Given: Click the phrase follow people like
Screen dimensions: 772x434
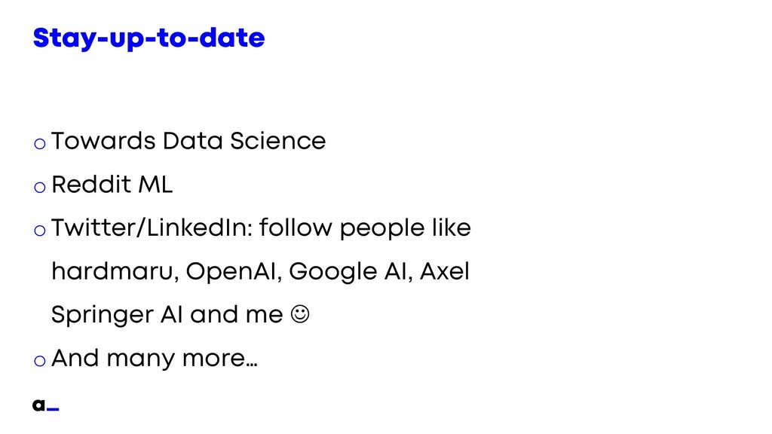Looking at the screenshot, I should pyautogui.click(x=365, y=228).
